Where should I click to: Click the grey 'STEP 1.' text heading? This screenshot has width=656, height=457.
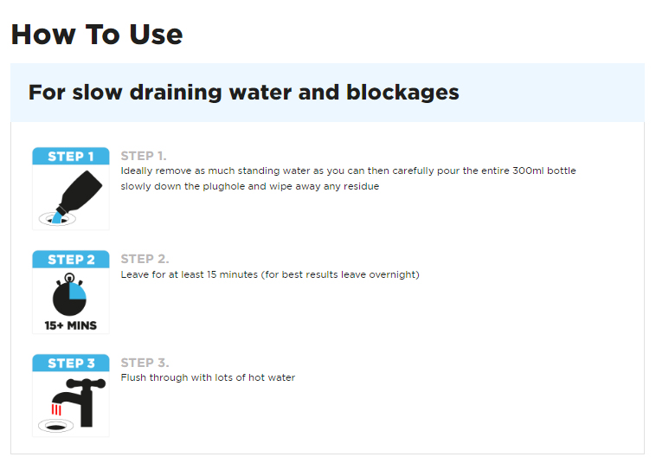point(144,156)
